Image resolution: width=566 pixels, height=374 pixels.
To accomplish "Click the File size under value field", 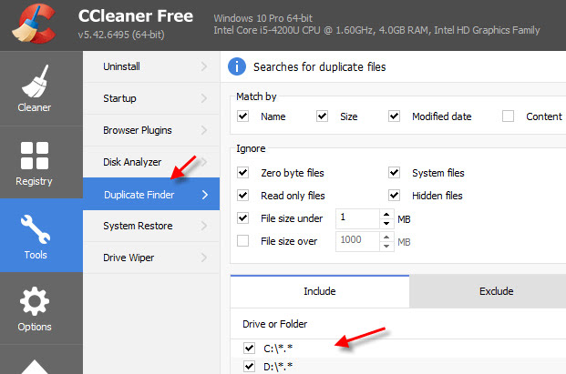I will [x=357, y=218].
